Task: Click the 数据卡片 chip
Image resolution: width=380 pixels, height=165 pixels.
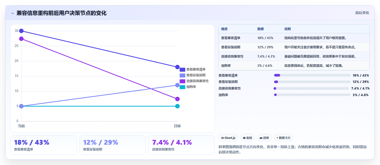Action: coord(283,138)
